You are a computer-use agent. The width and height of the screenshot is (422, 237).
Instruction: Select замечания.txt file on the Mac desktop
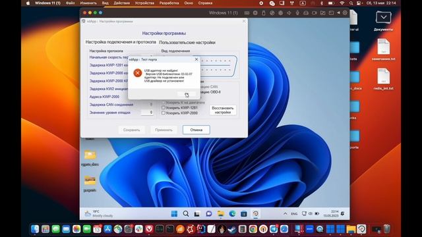pos(384,50)
